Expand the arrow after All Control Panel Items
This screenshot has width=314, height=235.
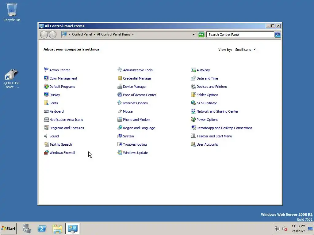coord(133,34)
